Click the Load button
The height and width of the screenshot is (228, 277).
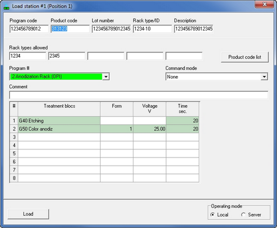28,214
